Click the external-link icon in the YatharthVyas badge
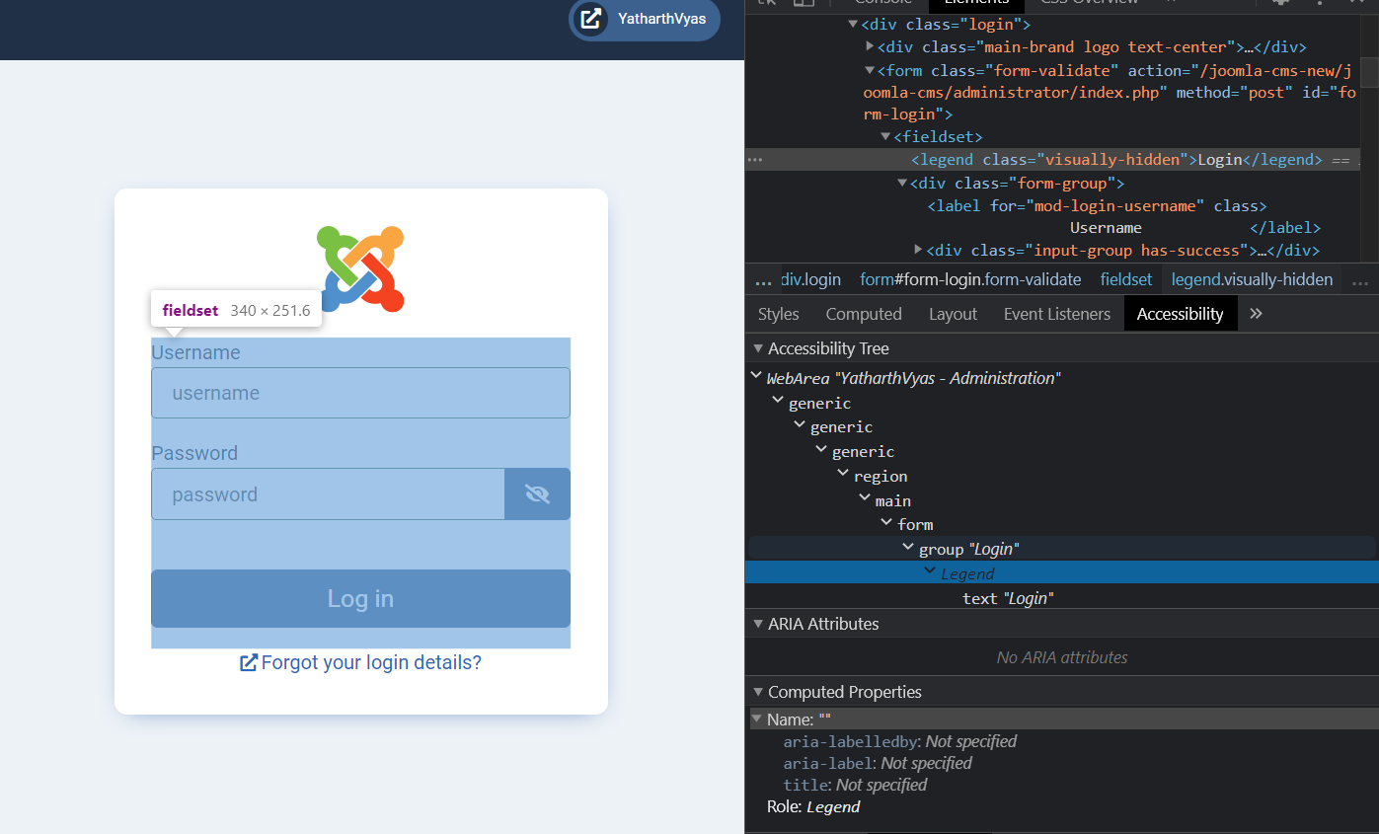Image resolution: width=1379 pixels, height=834 pixels. [x=590, y=18]
